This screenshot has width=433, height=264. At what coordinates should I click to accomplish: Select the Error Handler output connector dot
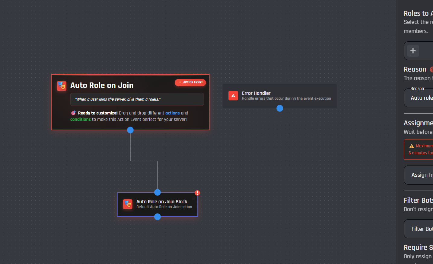[x=280, y=108]
